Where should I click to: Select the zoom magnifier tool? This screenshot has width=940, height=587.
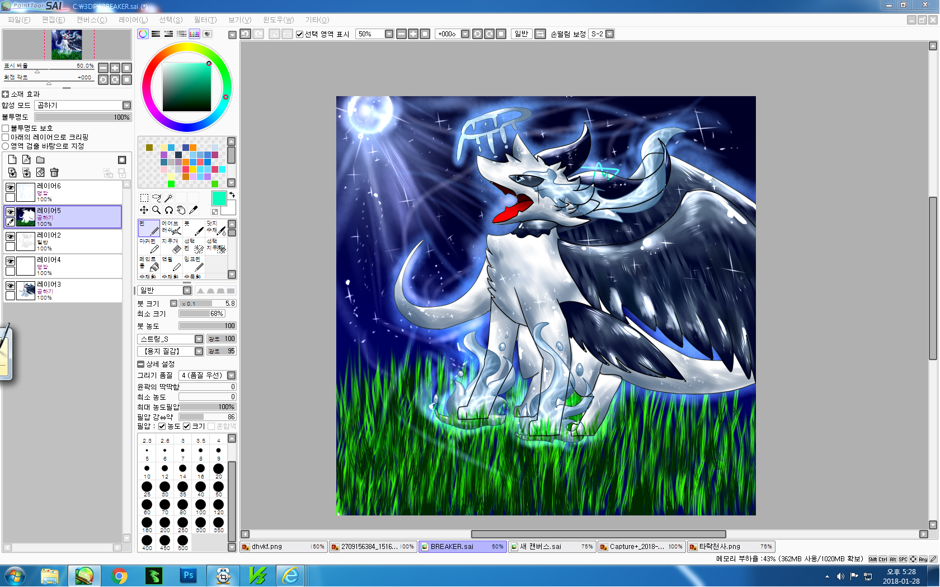(156, 210)
